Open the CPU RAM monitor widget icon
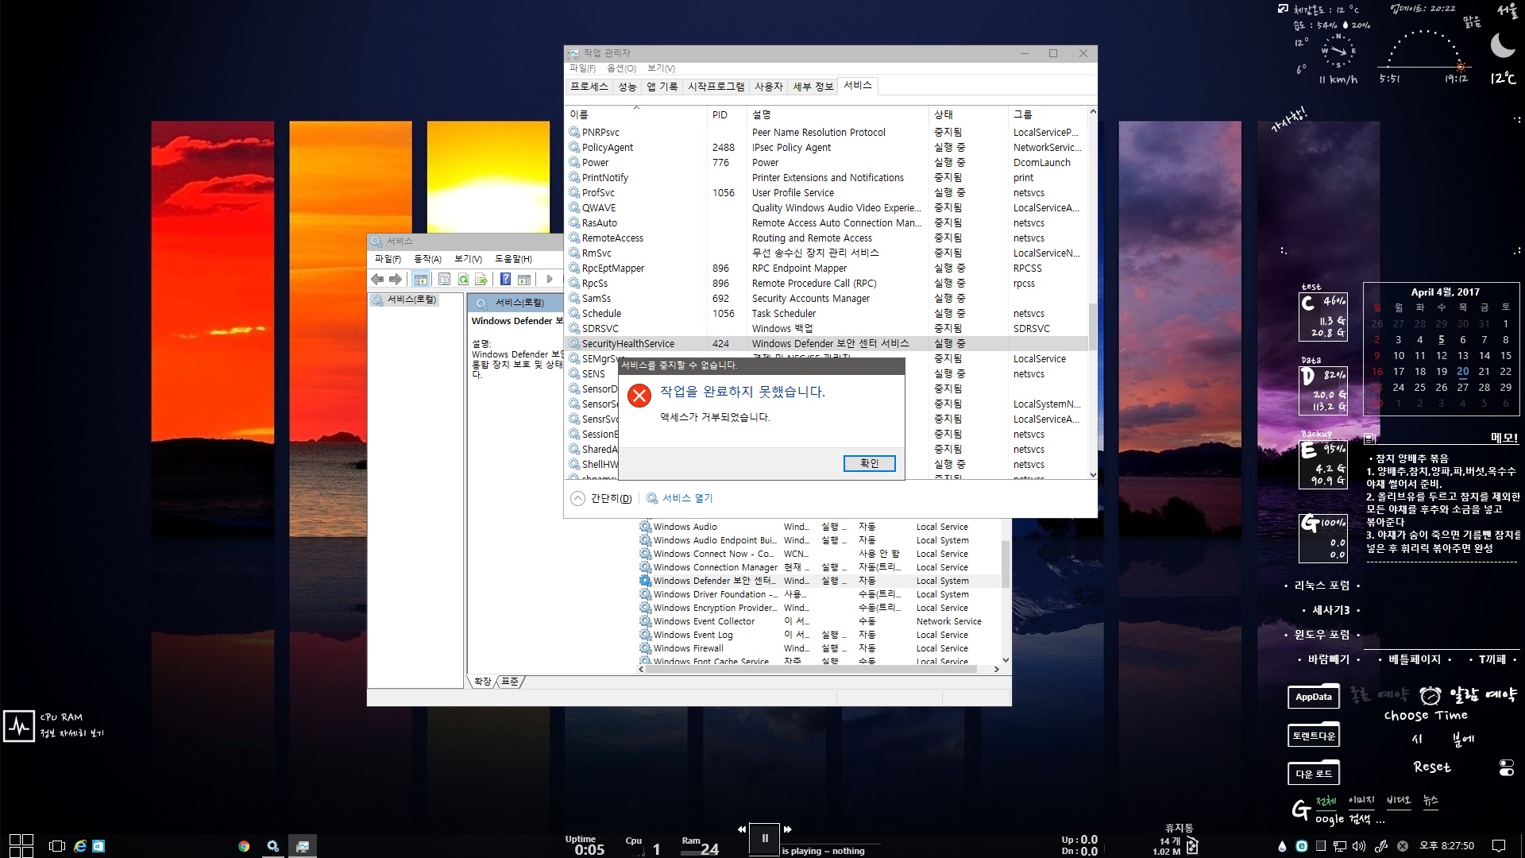The height and width of the screenshot is (858, 1525). 18,725
